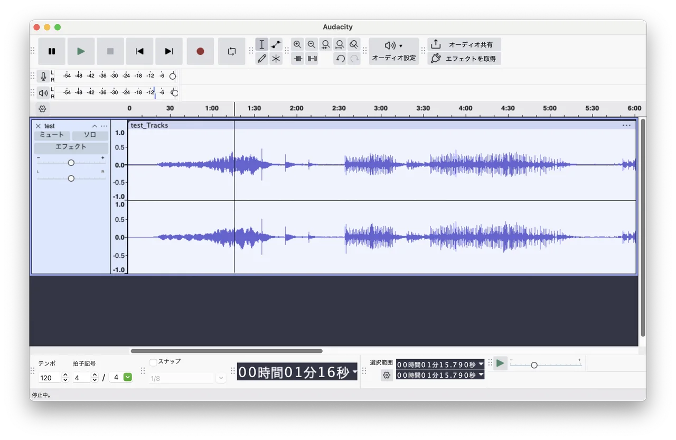The width and height of the screenshot is (676, 440).
Task: Open the オーディオ設定 dropdown
Action: (393, 51)
